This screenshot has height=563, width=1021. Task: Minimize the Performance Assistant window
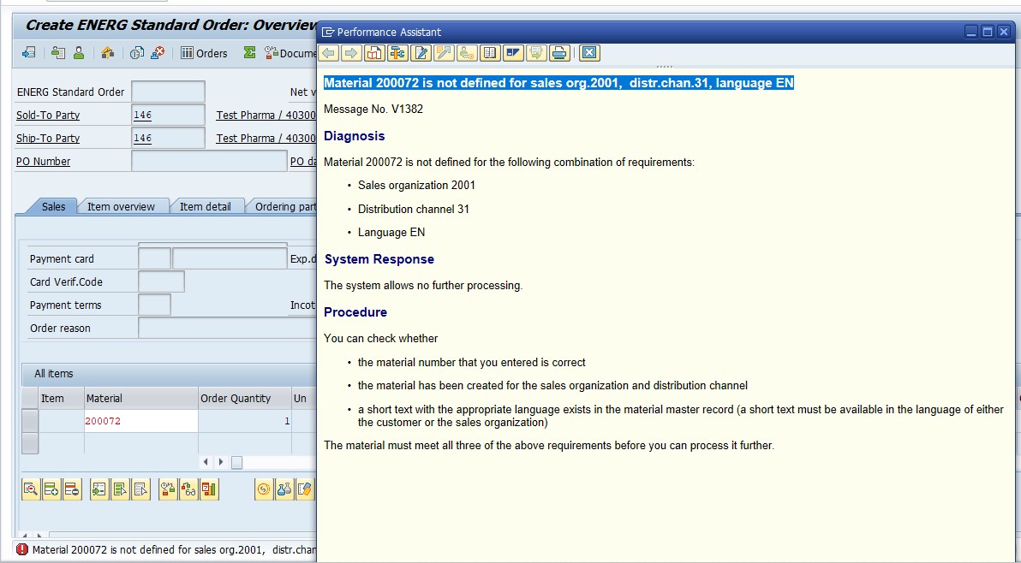tap(971, 32)
